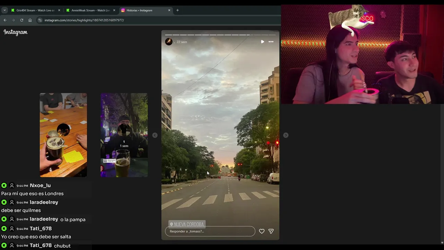Play the paused story

point(263,42)
